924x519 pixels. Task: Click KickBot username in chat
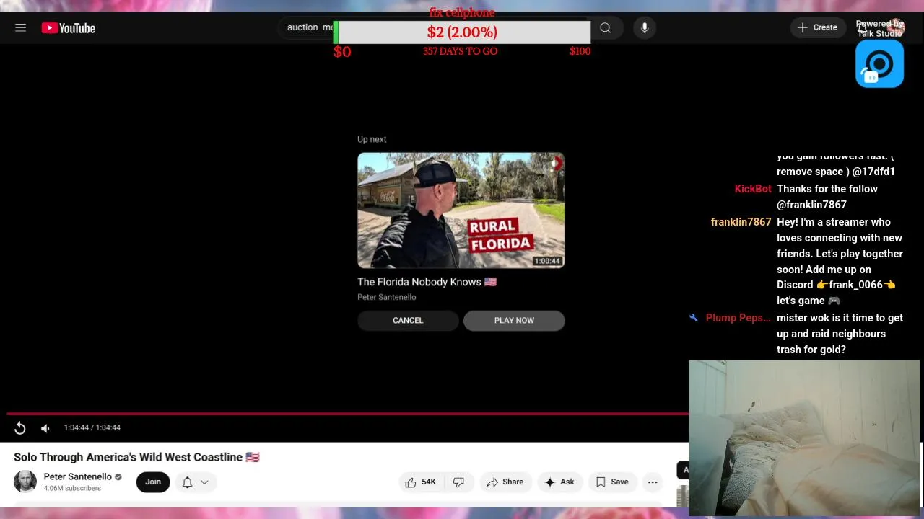coord(753,189)
